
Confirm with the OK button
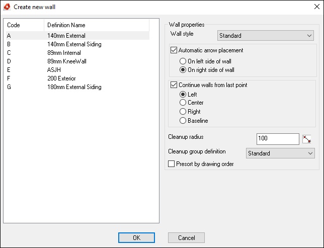tap(136, 237)
